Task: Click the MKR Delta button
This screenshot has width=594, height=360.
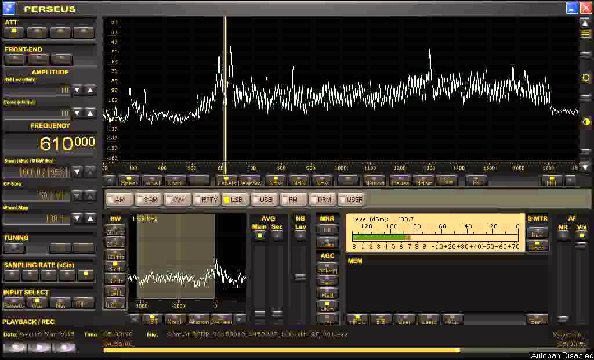Action: tap(327, 243)
